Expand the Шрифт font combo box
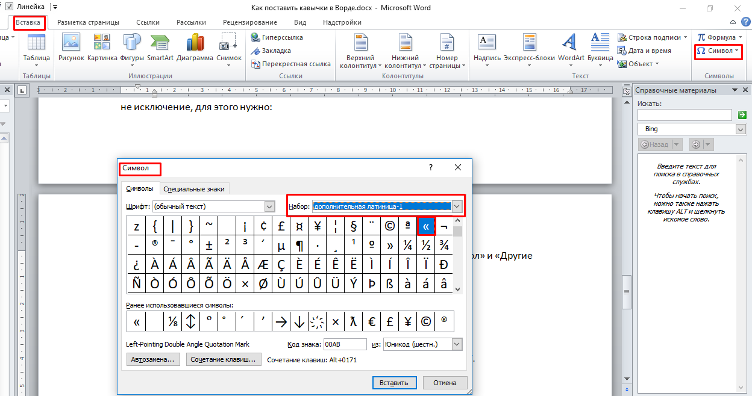Viewport: 752px width, 396px height. [x=270, y=206]
